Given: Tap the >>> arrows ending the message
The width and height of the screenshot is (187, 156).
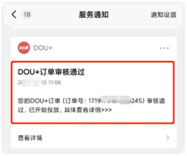Looking at the screenshot, I should (106, 110).
